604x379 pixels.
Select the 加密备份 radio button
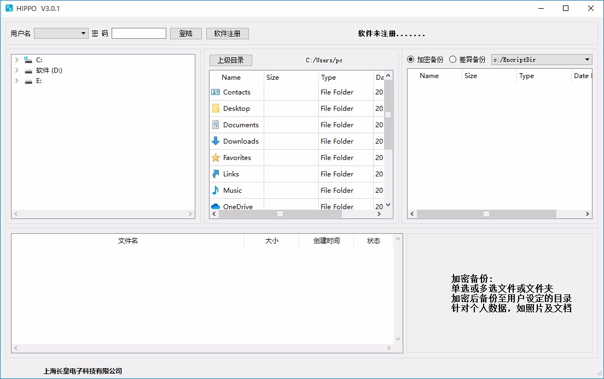[x=411, y=59]
